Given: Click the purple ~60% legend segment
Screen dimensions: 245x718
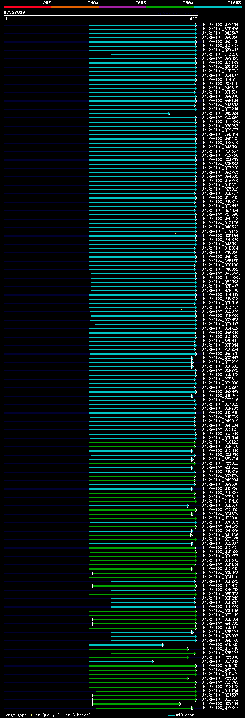Looking at the screenshot, I should [x=122, y=7].
